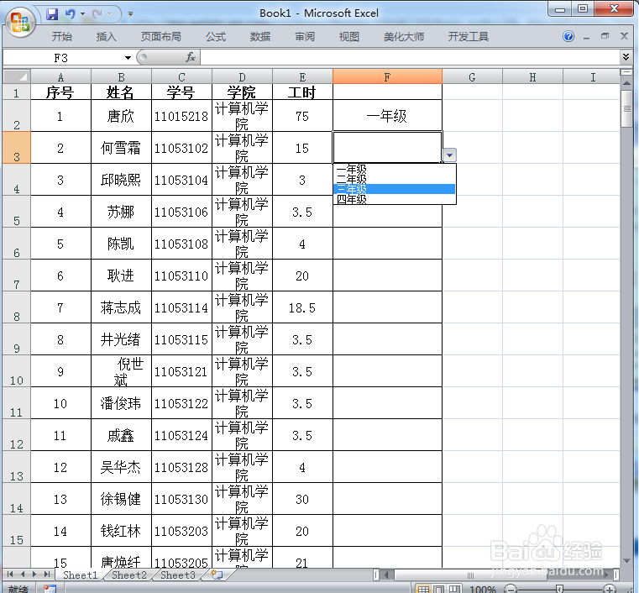Screen dimensions: 639x593
Task: Switch to Page Break Preview icon
Action: (x=454, y=589)
